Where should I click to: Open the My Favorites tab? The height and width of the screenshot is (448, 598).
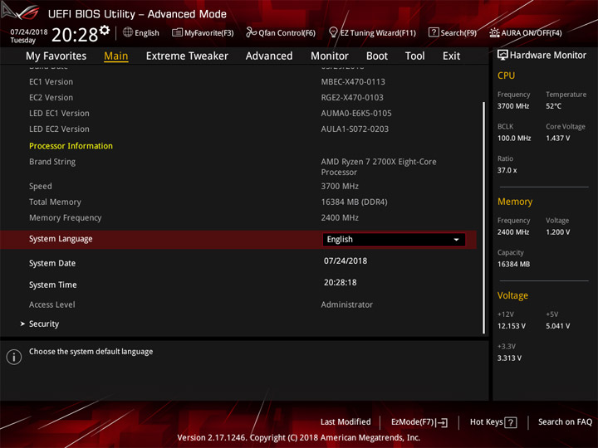coord(56,56)
